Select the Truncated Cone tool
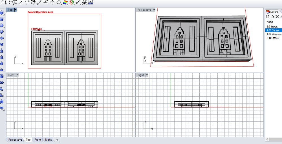282x144 pixels. [2, 57]
